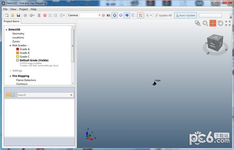Toggle the list view button beside Search
234x150 pixels.
coord(8,95)
